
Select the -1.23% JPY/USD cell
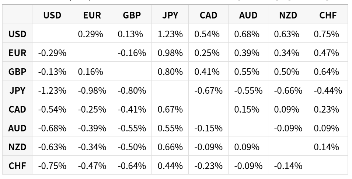[x=52, y=90]
